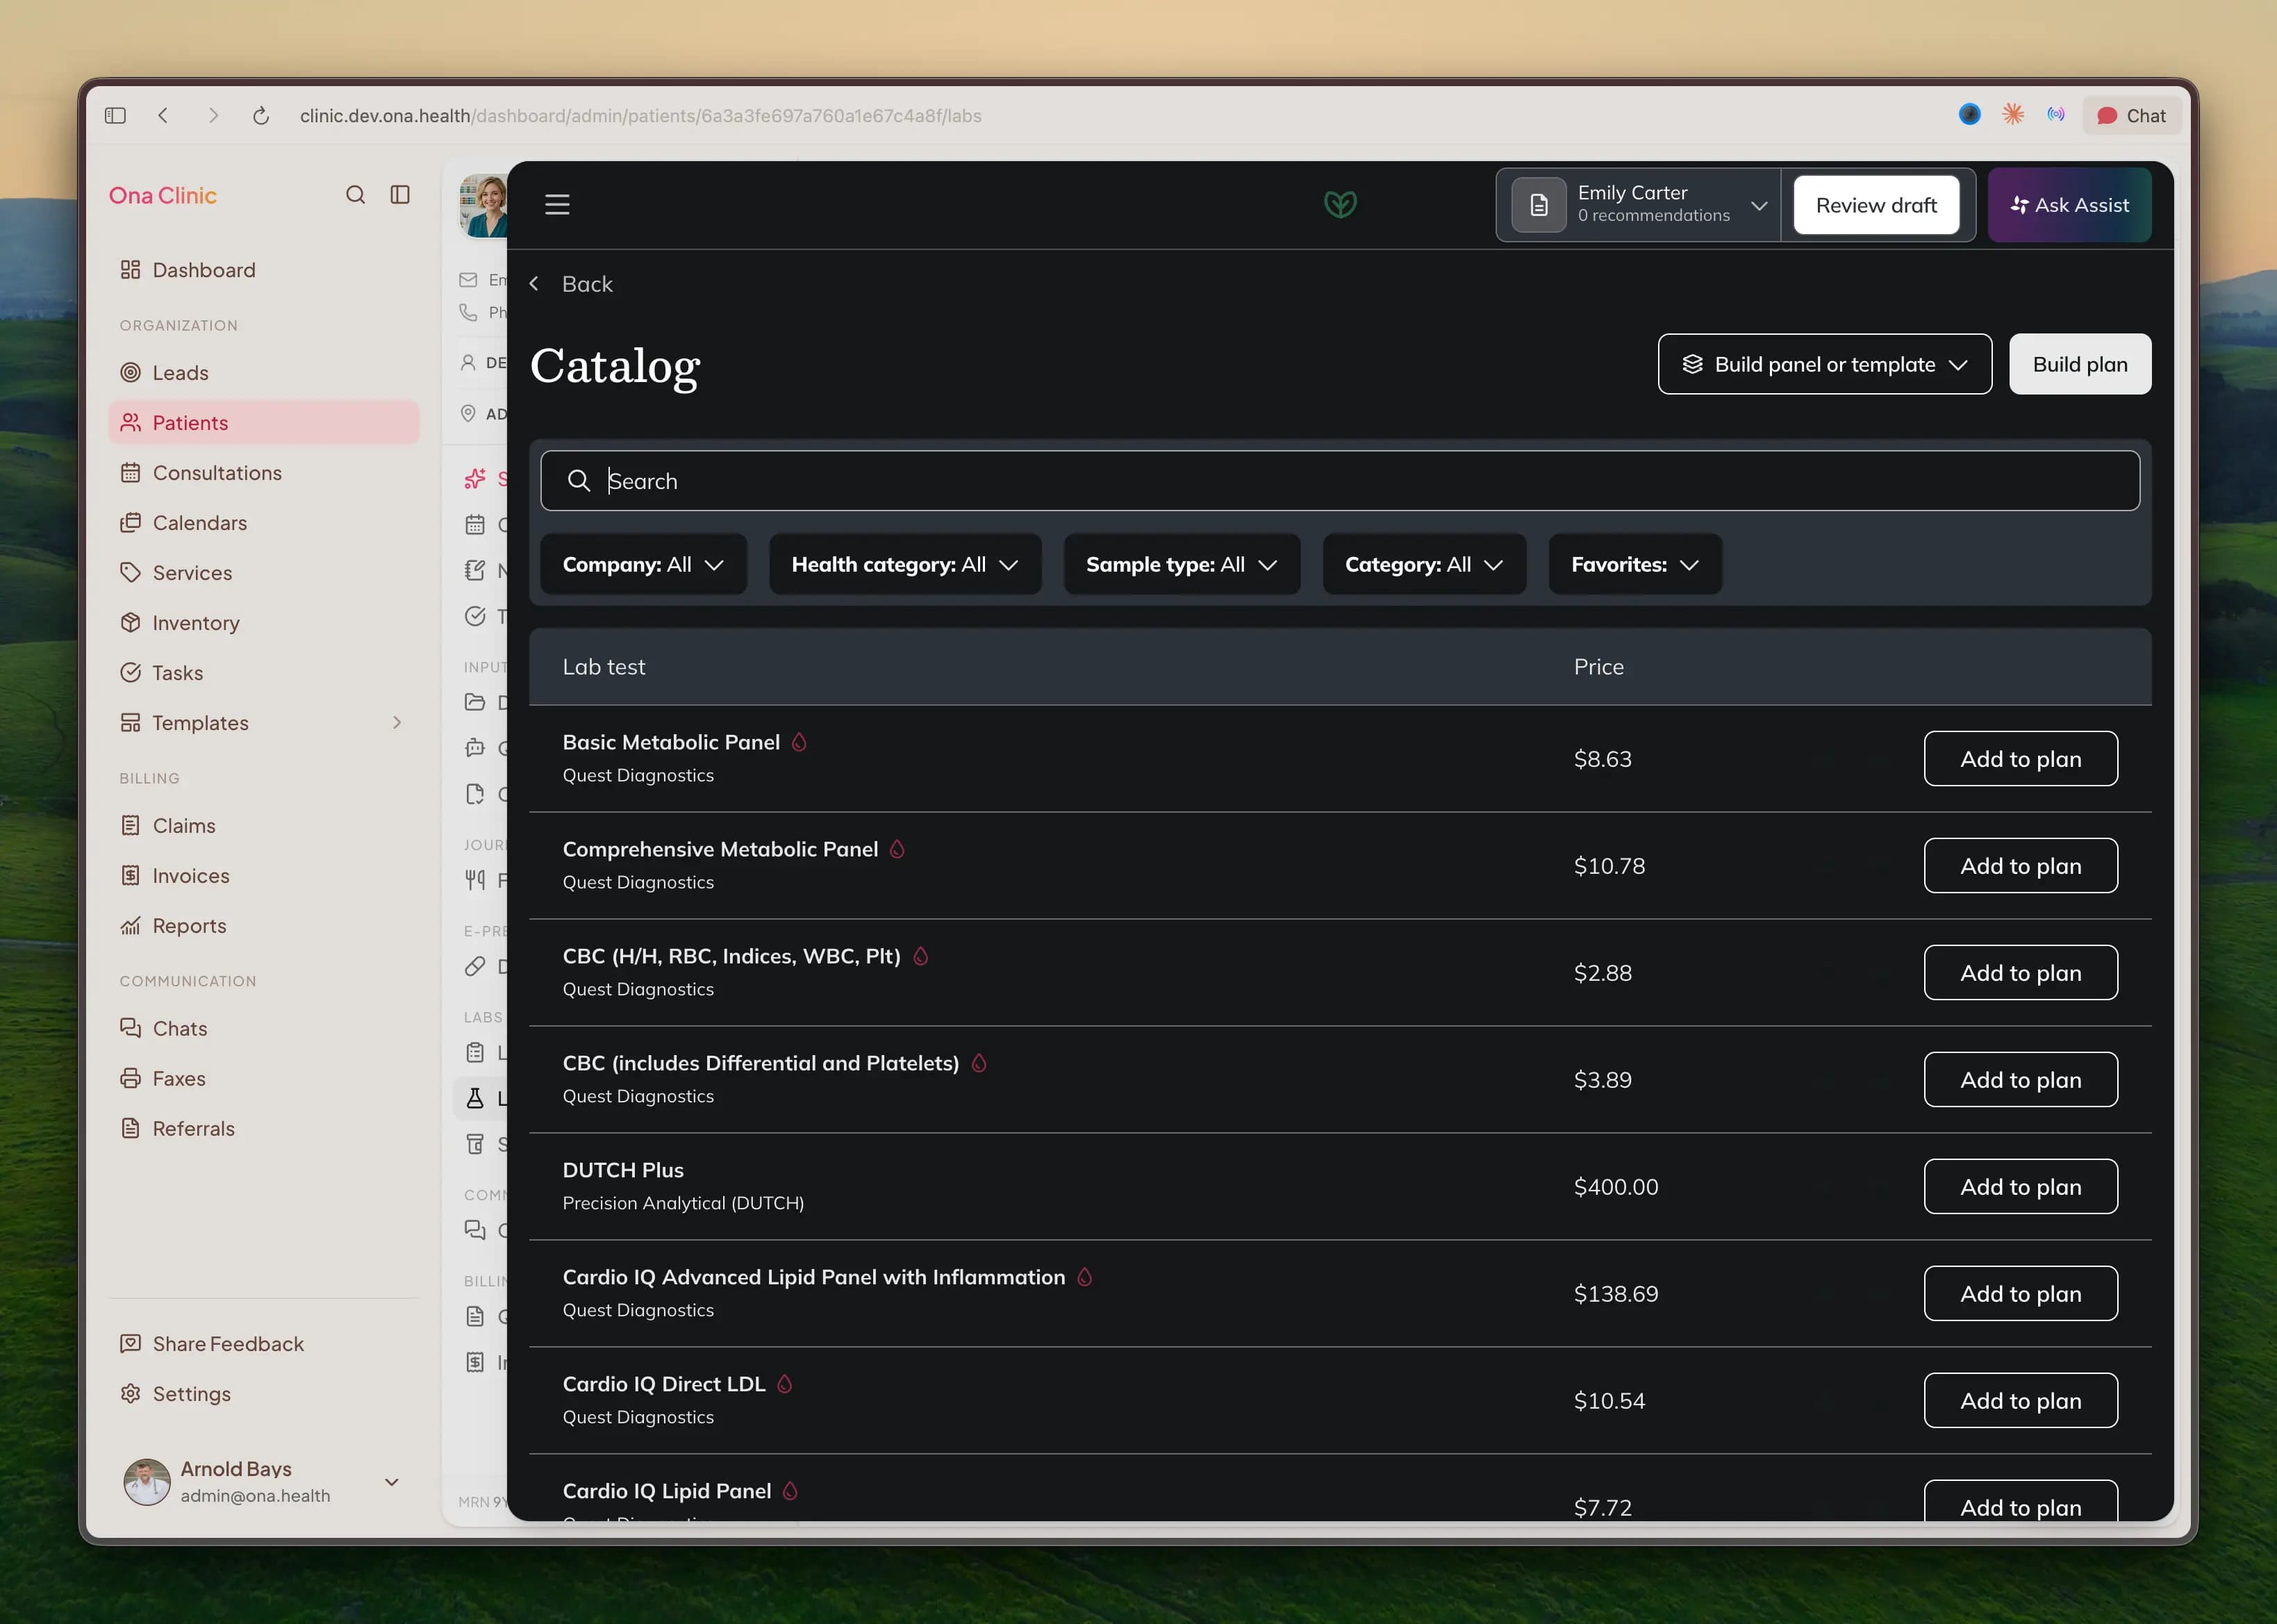Open the browser sidebar toggle icon
This screenshot has height=1624, width=2277.
coord(115,116)
